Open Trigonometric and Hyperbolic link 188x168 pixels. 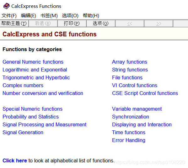point(36,78)
